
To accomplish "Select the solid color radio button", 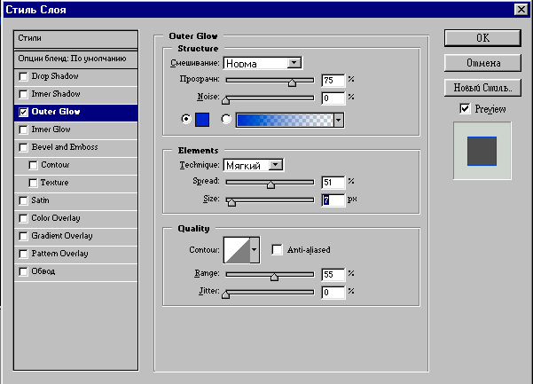I will 186,119.
